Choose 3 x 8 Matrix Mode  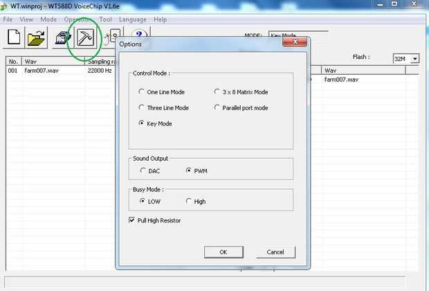point(217,91)
